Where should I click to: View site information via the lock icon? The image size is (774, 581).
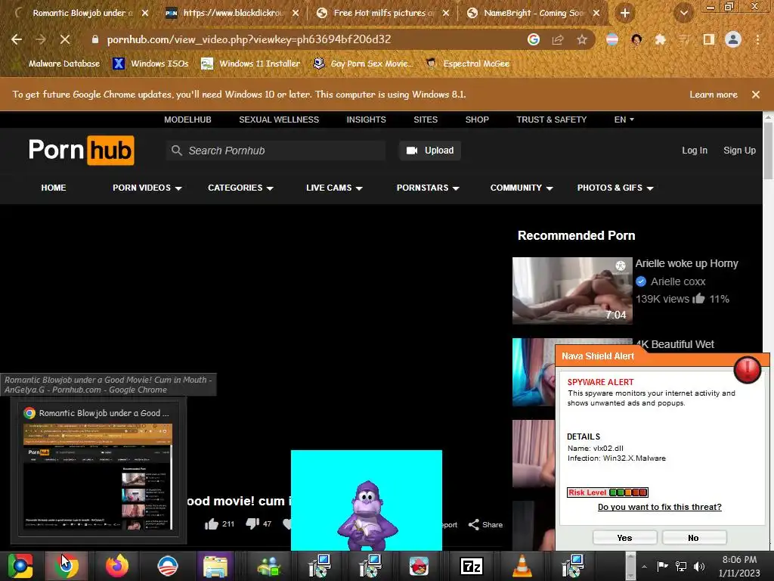click(95, 39)
